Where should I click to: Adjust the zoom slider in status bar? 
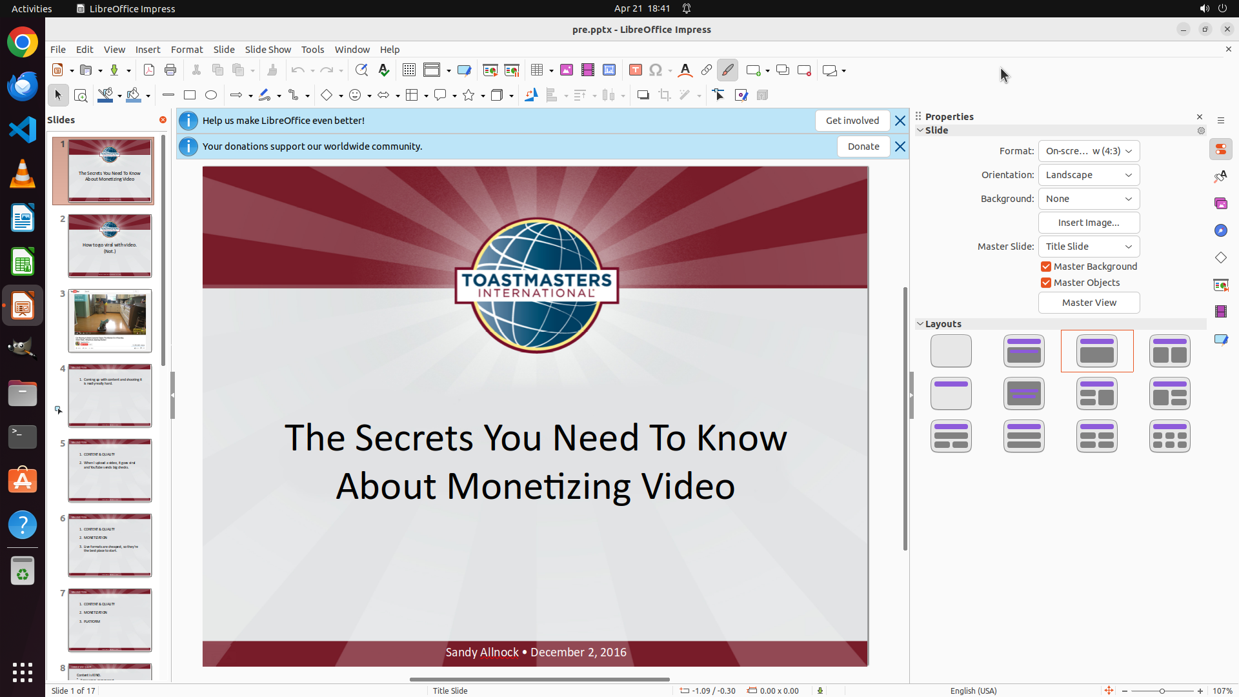(x=1162, y=691)
